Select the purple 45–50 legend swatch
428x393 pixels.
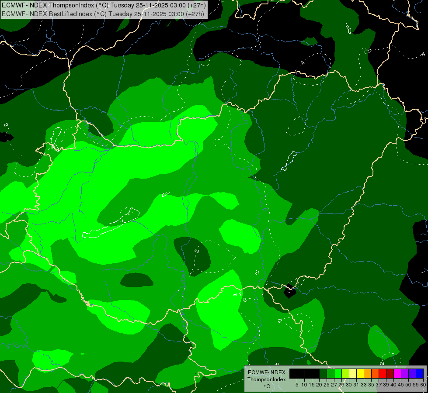[x=405, y=373]
